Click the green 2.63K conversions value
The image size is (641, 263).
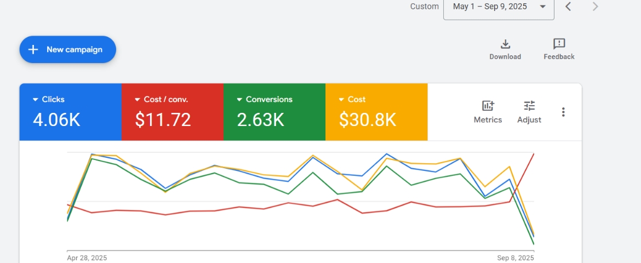260,120
